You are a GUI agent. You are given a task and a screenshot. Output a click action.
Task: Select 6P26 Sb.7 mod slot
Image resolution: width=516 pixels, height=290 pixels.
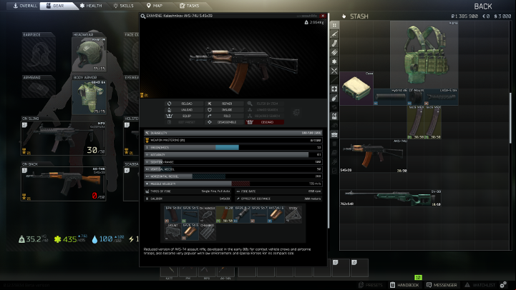tap(259, 215)
